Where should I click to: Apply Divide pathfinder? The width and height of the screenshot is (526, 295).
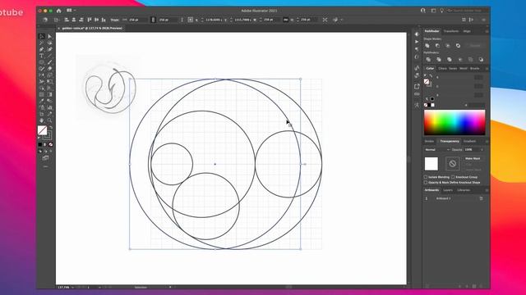pyautogui.click(x=428, y=60)
